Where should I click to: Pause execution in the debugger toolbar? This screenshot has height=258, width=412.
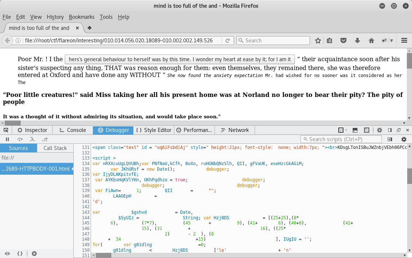pos(7,139)
